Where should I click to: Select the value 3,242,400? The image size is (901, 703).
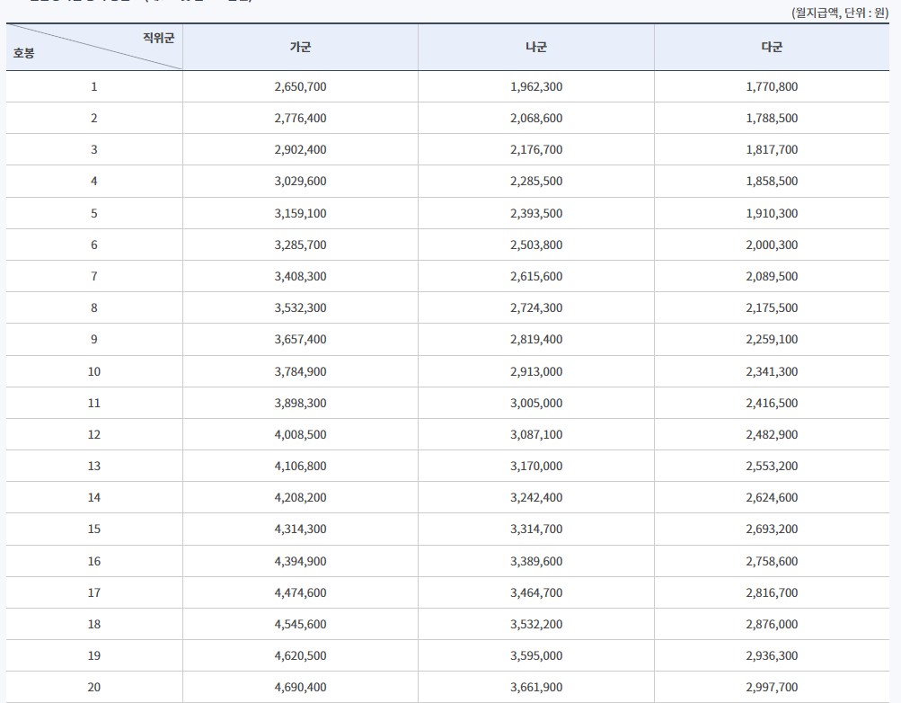pos(536,498)
